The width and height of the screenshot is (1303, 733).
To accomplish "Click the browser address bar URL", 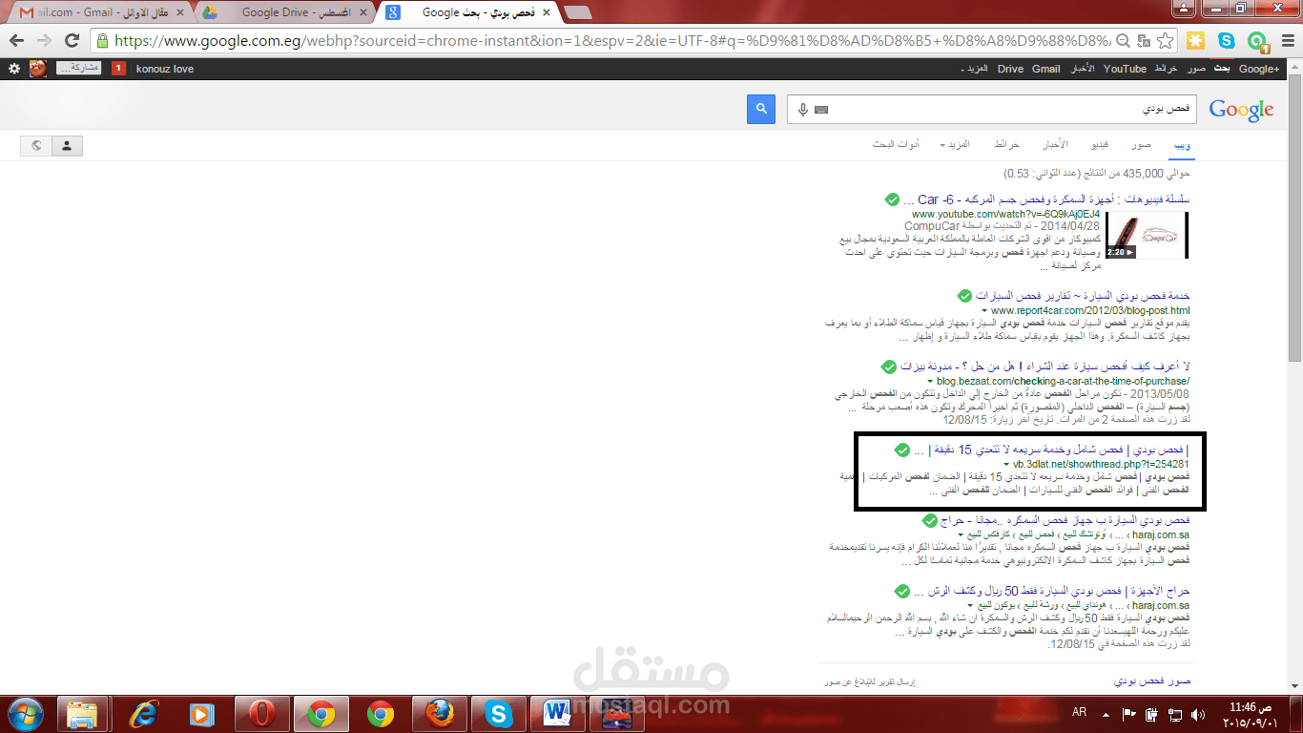I will (x=610, y=40).
